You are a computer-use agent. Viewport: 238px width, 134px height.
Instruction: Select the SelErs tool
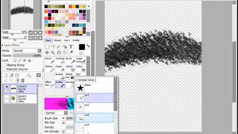click(x=81, y=68)
